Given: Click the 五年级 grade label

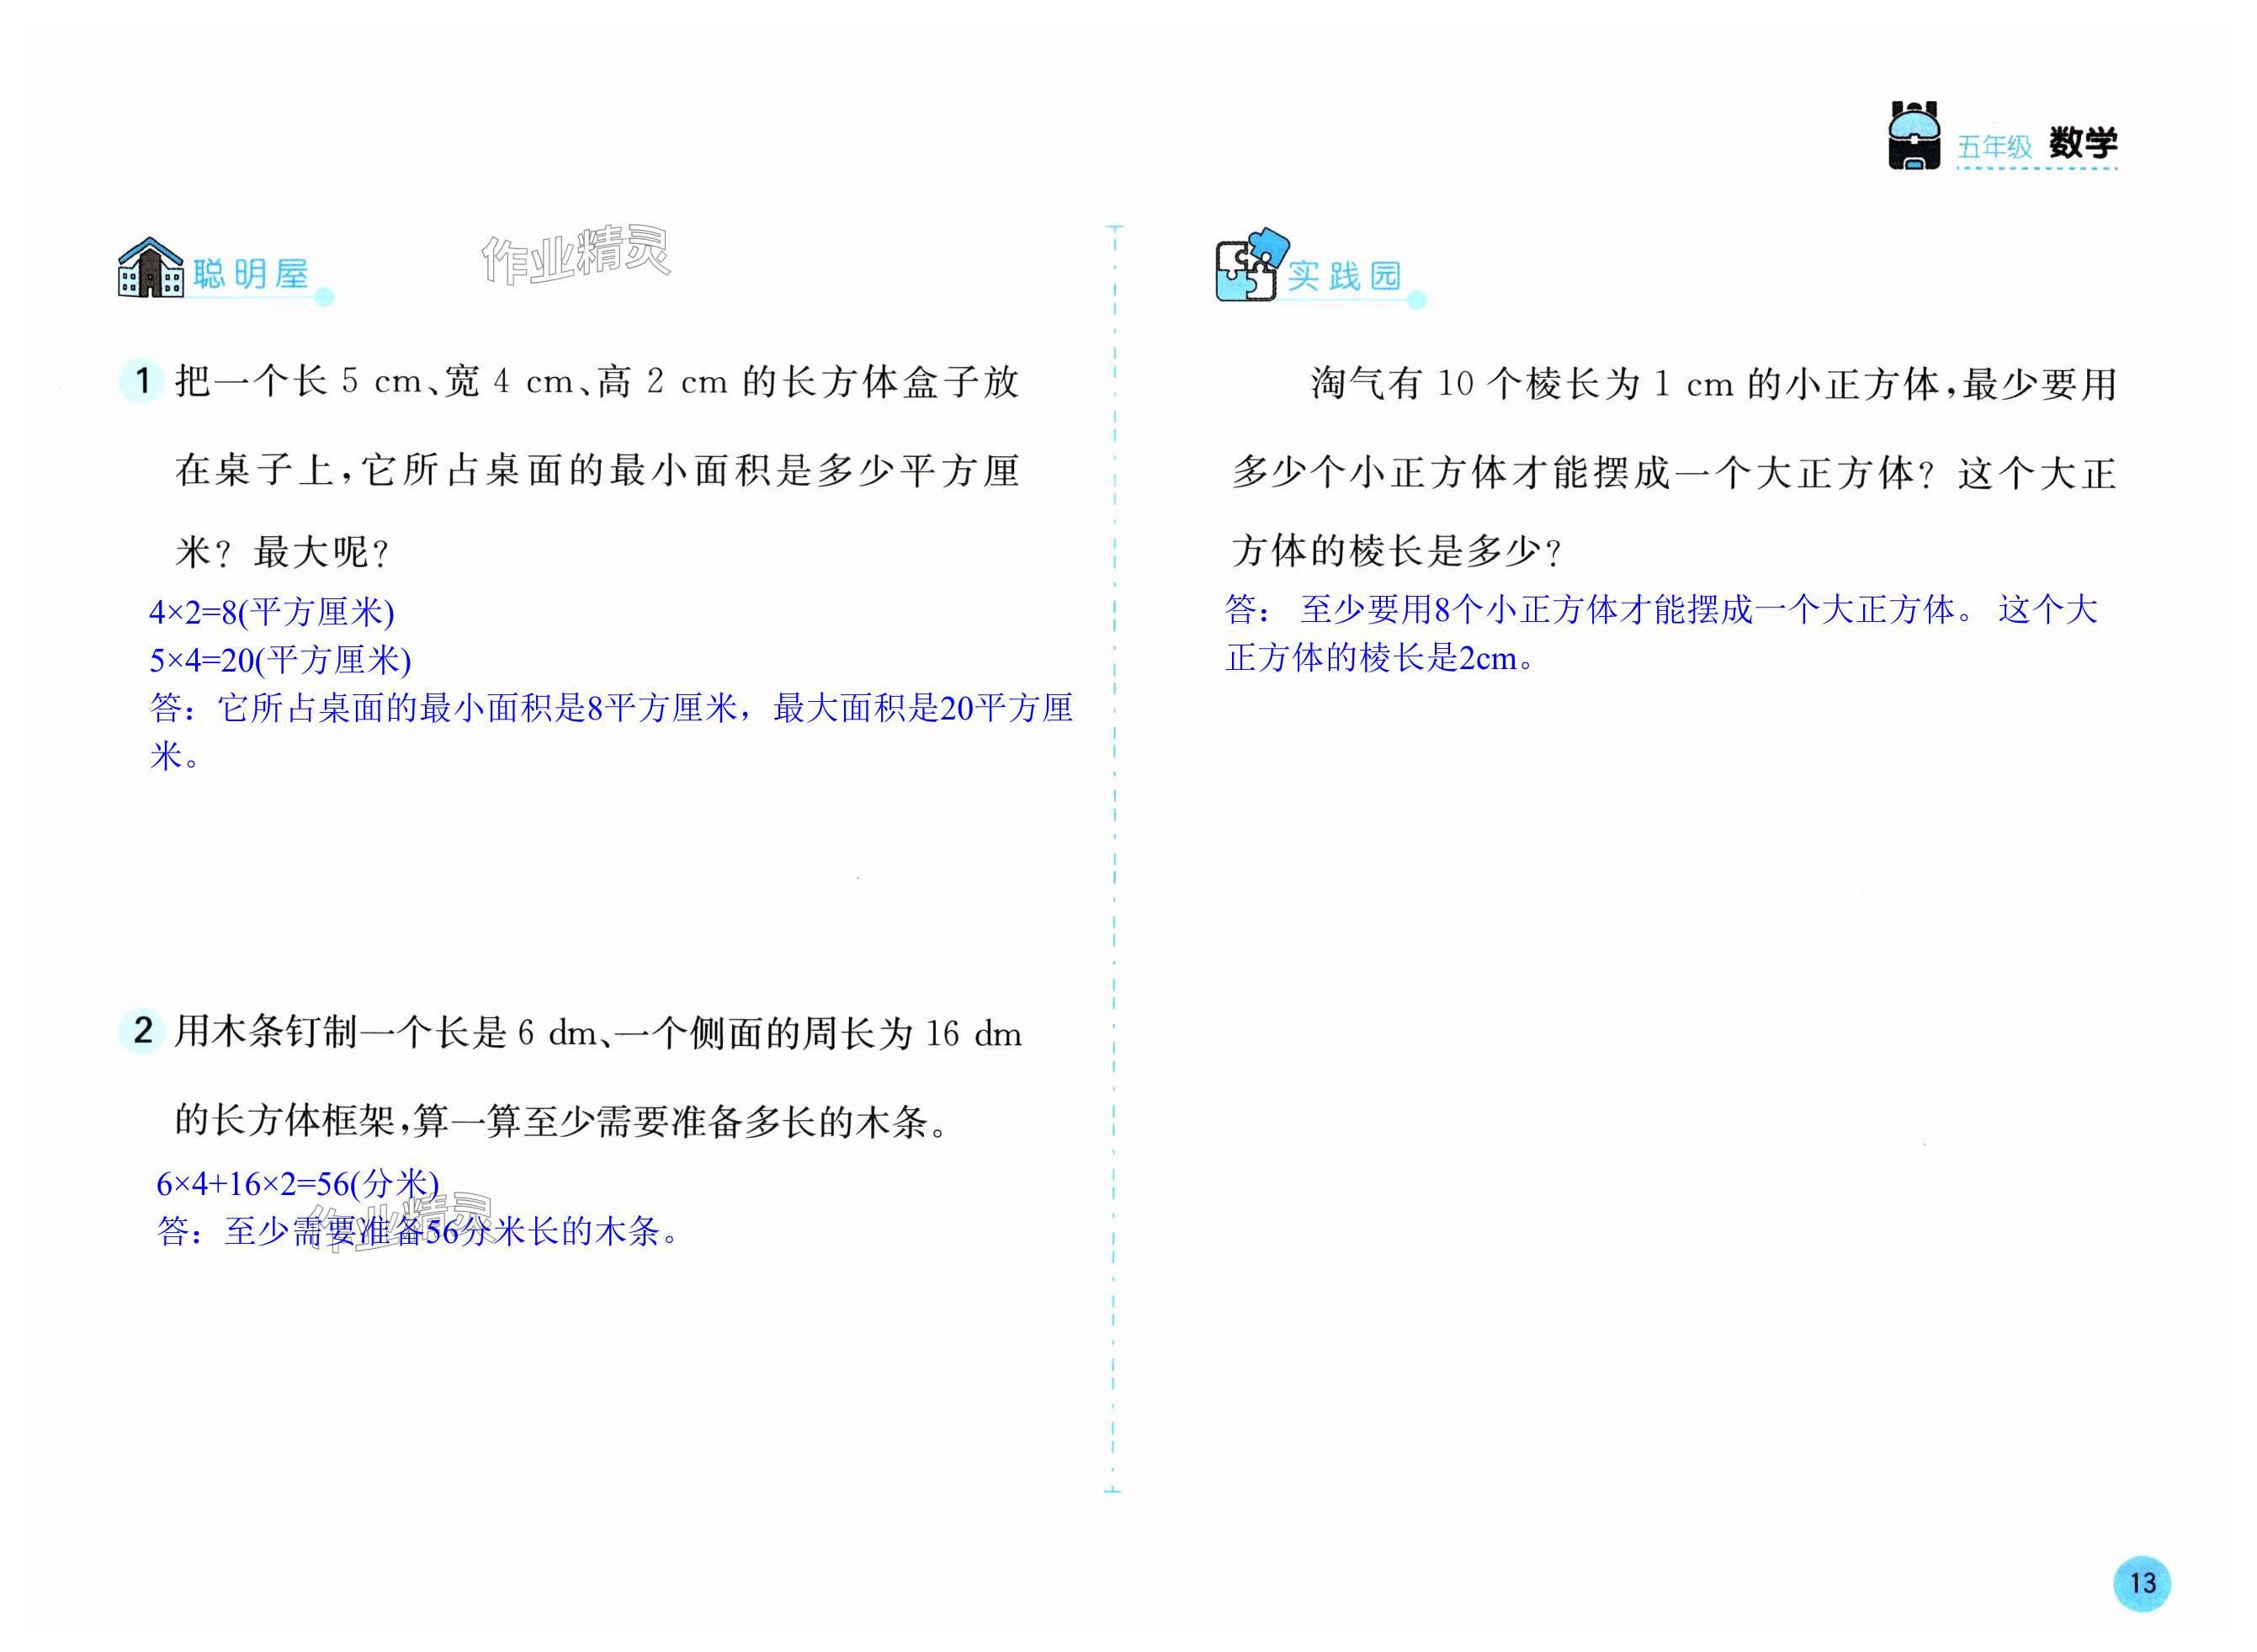Looking at the screenshot, I should click(1994, 147).
